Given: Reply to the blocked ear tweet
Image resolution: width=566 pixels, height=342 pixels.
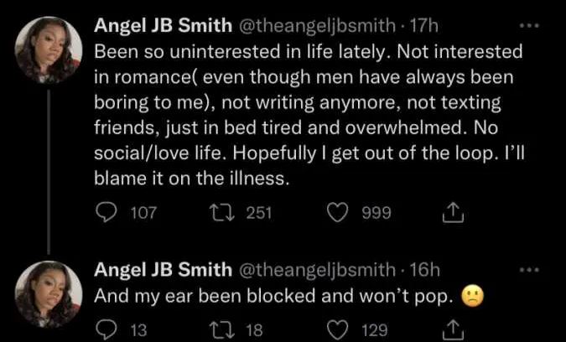Looking at the screenshot, I should click(106, 331).
